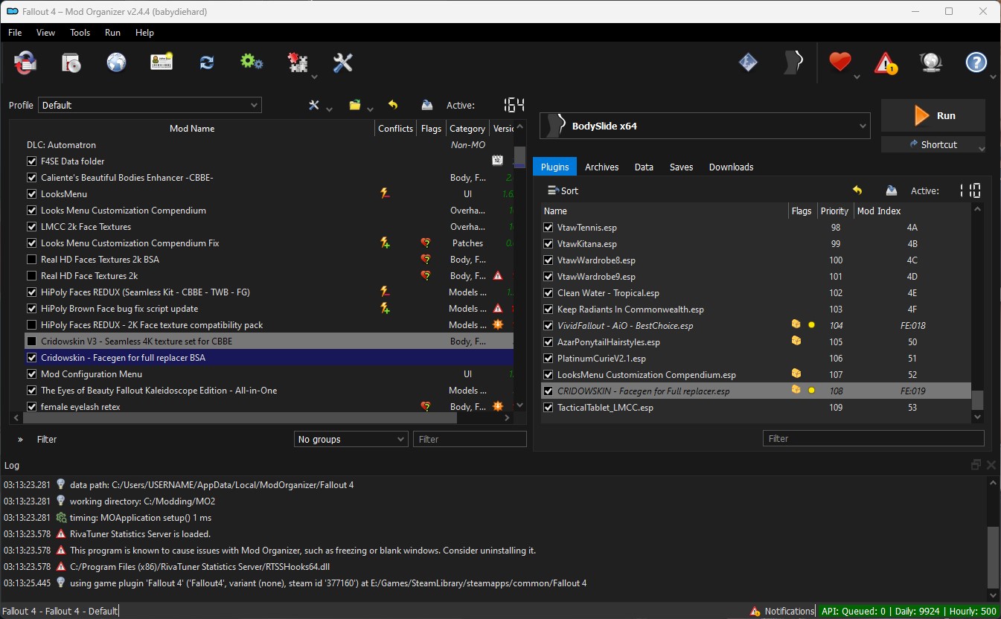
Task: Open Nexus via the globe icon
Action: 116,63
